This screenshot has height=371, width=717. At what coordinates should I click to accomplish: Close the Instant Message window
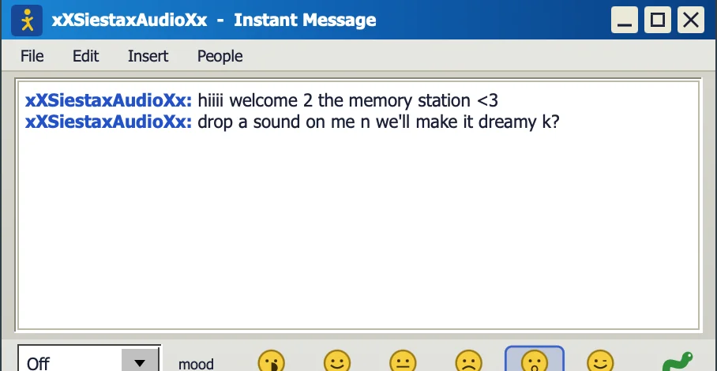[690, 20]
